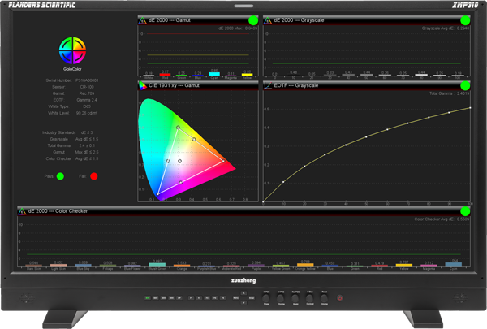Click the green status dot on Gamut dE panel
Screen dimensions: 487x329
coord(253,20)
